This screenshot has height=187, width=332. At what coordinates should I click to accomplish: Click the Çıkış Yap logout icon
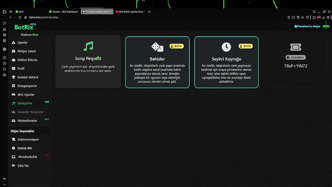[x=13, y=165]
